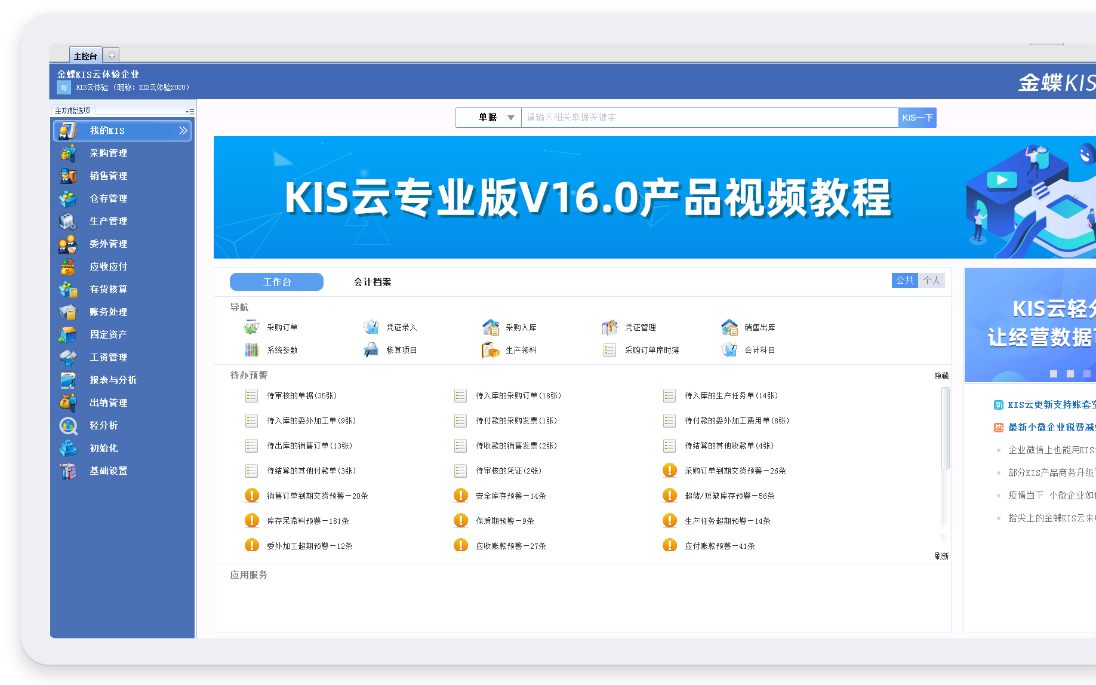Open 采购入库 shortcut icon
This screenshot has width=1096, height=685.
(x=490, y=327)
